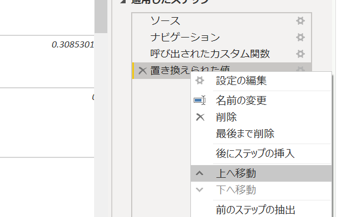Choose 名前の変更 from context menu
This screenshot has width=342, height=217.
[261, 100]
